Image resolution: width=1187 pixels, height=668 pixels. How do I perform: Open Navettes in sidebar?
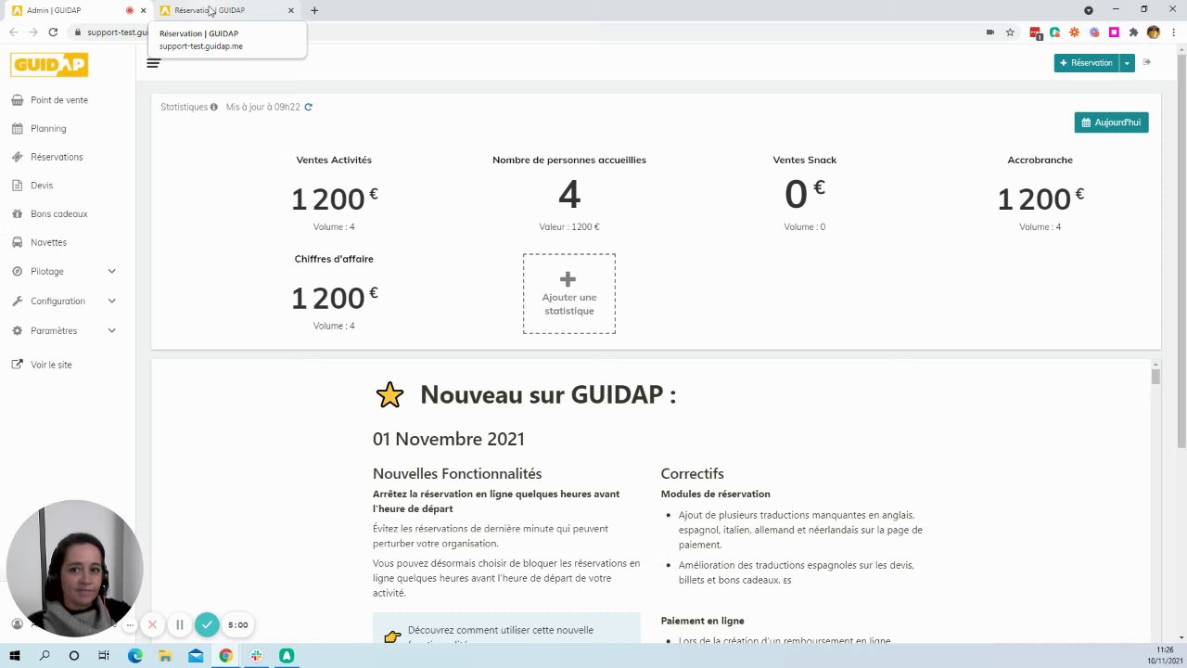click(48, 242)
